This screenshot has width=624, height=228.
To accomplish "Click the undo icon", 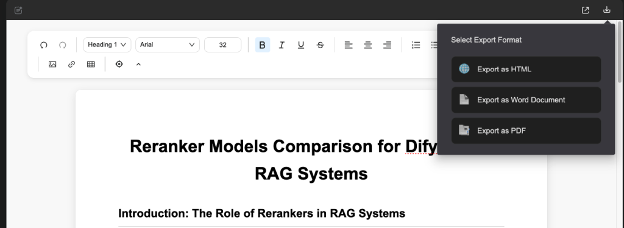I will [x=44, y=45].
